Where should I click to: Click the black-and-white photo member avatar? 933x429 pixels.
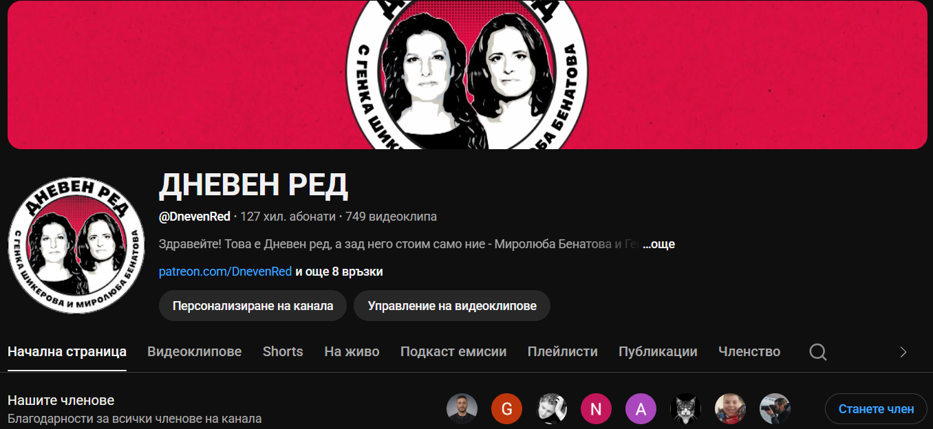tap(551, 409)
